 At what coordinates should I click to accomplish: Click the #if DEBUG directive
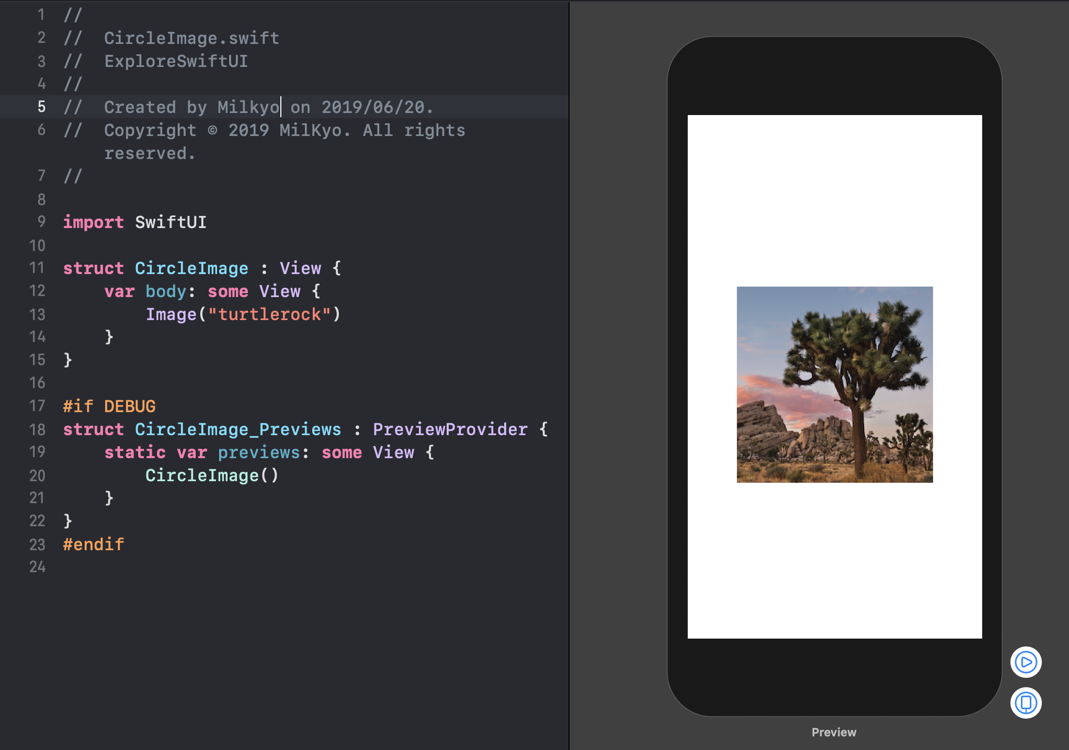pos(109,406)
